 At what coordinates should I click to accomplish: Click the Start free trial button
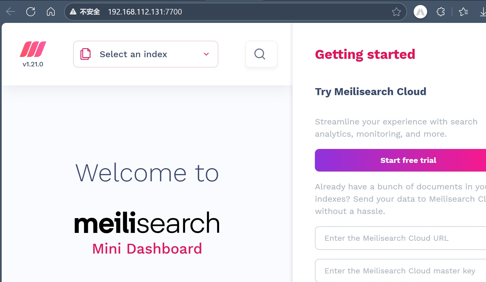pos(408,160)
